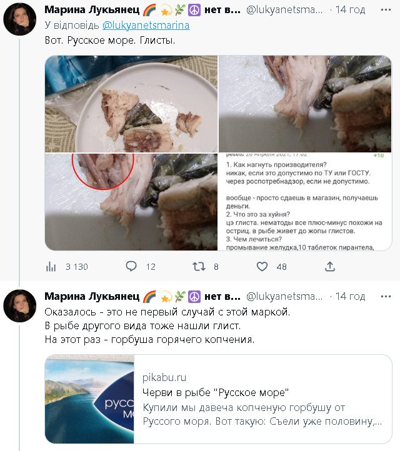Image resolution: width=400 pixels, height=451 pixels.
Task: Open the first tweet's '14 год' timestamp
Action: click(350, 10)
